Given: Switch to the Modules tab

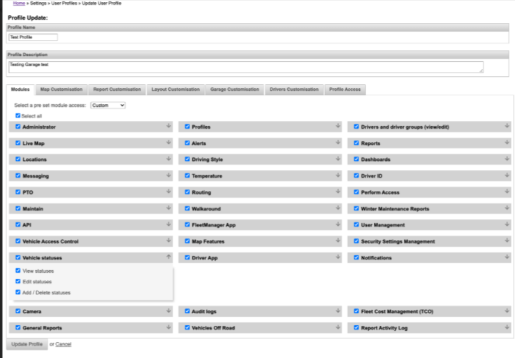Looking at the screenshot, I should (x=20, y=89).
